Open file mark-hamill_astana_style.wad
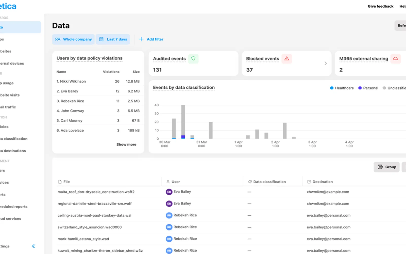This screenshot has width=406, height=254. point(83,239)
